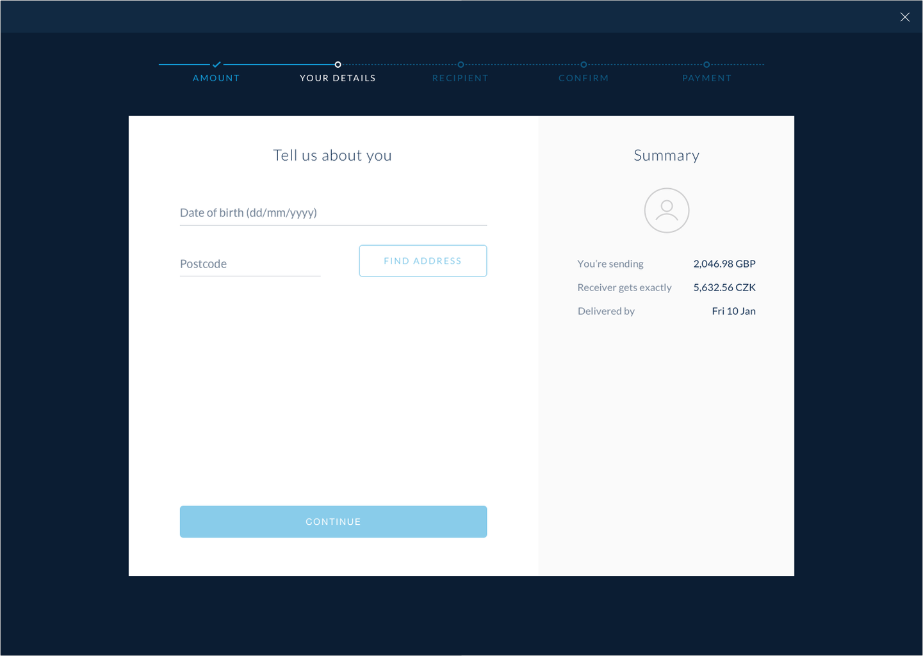This screenshot has height=656, width=923.
Task: Click the "Tell us about you" heading
Action: click(x=332, y=156)
